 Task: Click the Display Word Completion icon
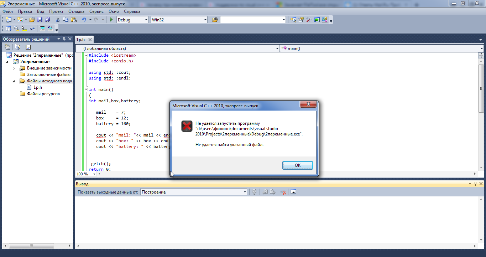tap(32, 29)
